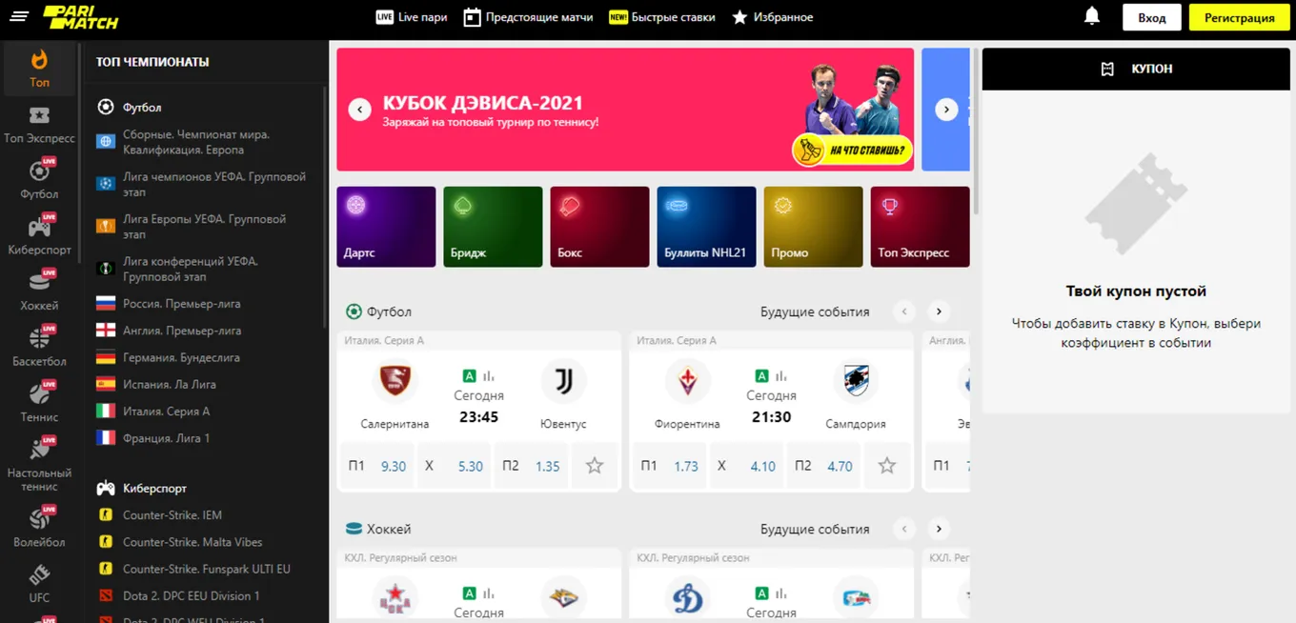Select П1 odds 9.30 for Салернитана
The height and width of the screenshot is (623, 1296).
point(377,466)
